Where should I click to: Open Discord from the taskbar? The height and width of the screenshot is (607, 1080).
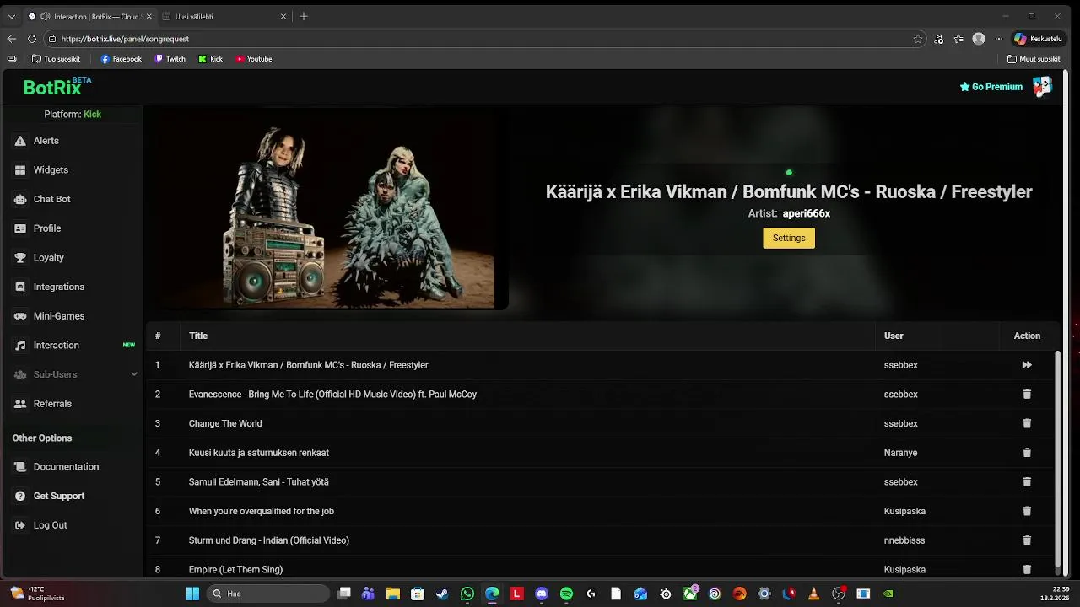coord(542,594)
